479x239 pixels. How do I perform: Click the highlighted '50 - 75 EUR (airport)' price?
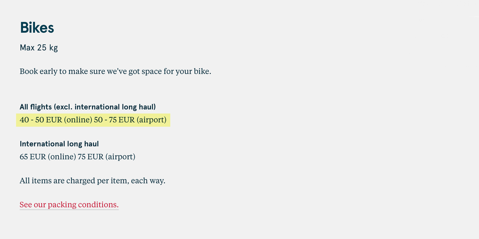coord(130,120)
